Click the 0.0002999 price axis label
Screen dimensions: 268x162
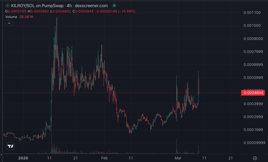[x=253, y=117]
